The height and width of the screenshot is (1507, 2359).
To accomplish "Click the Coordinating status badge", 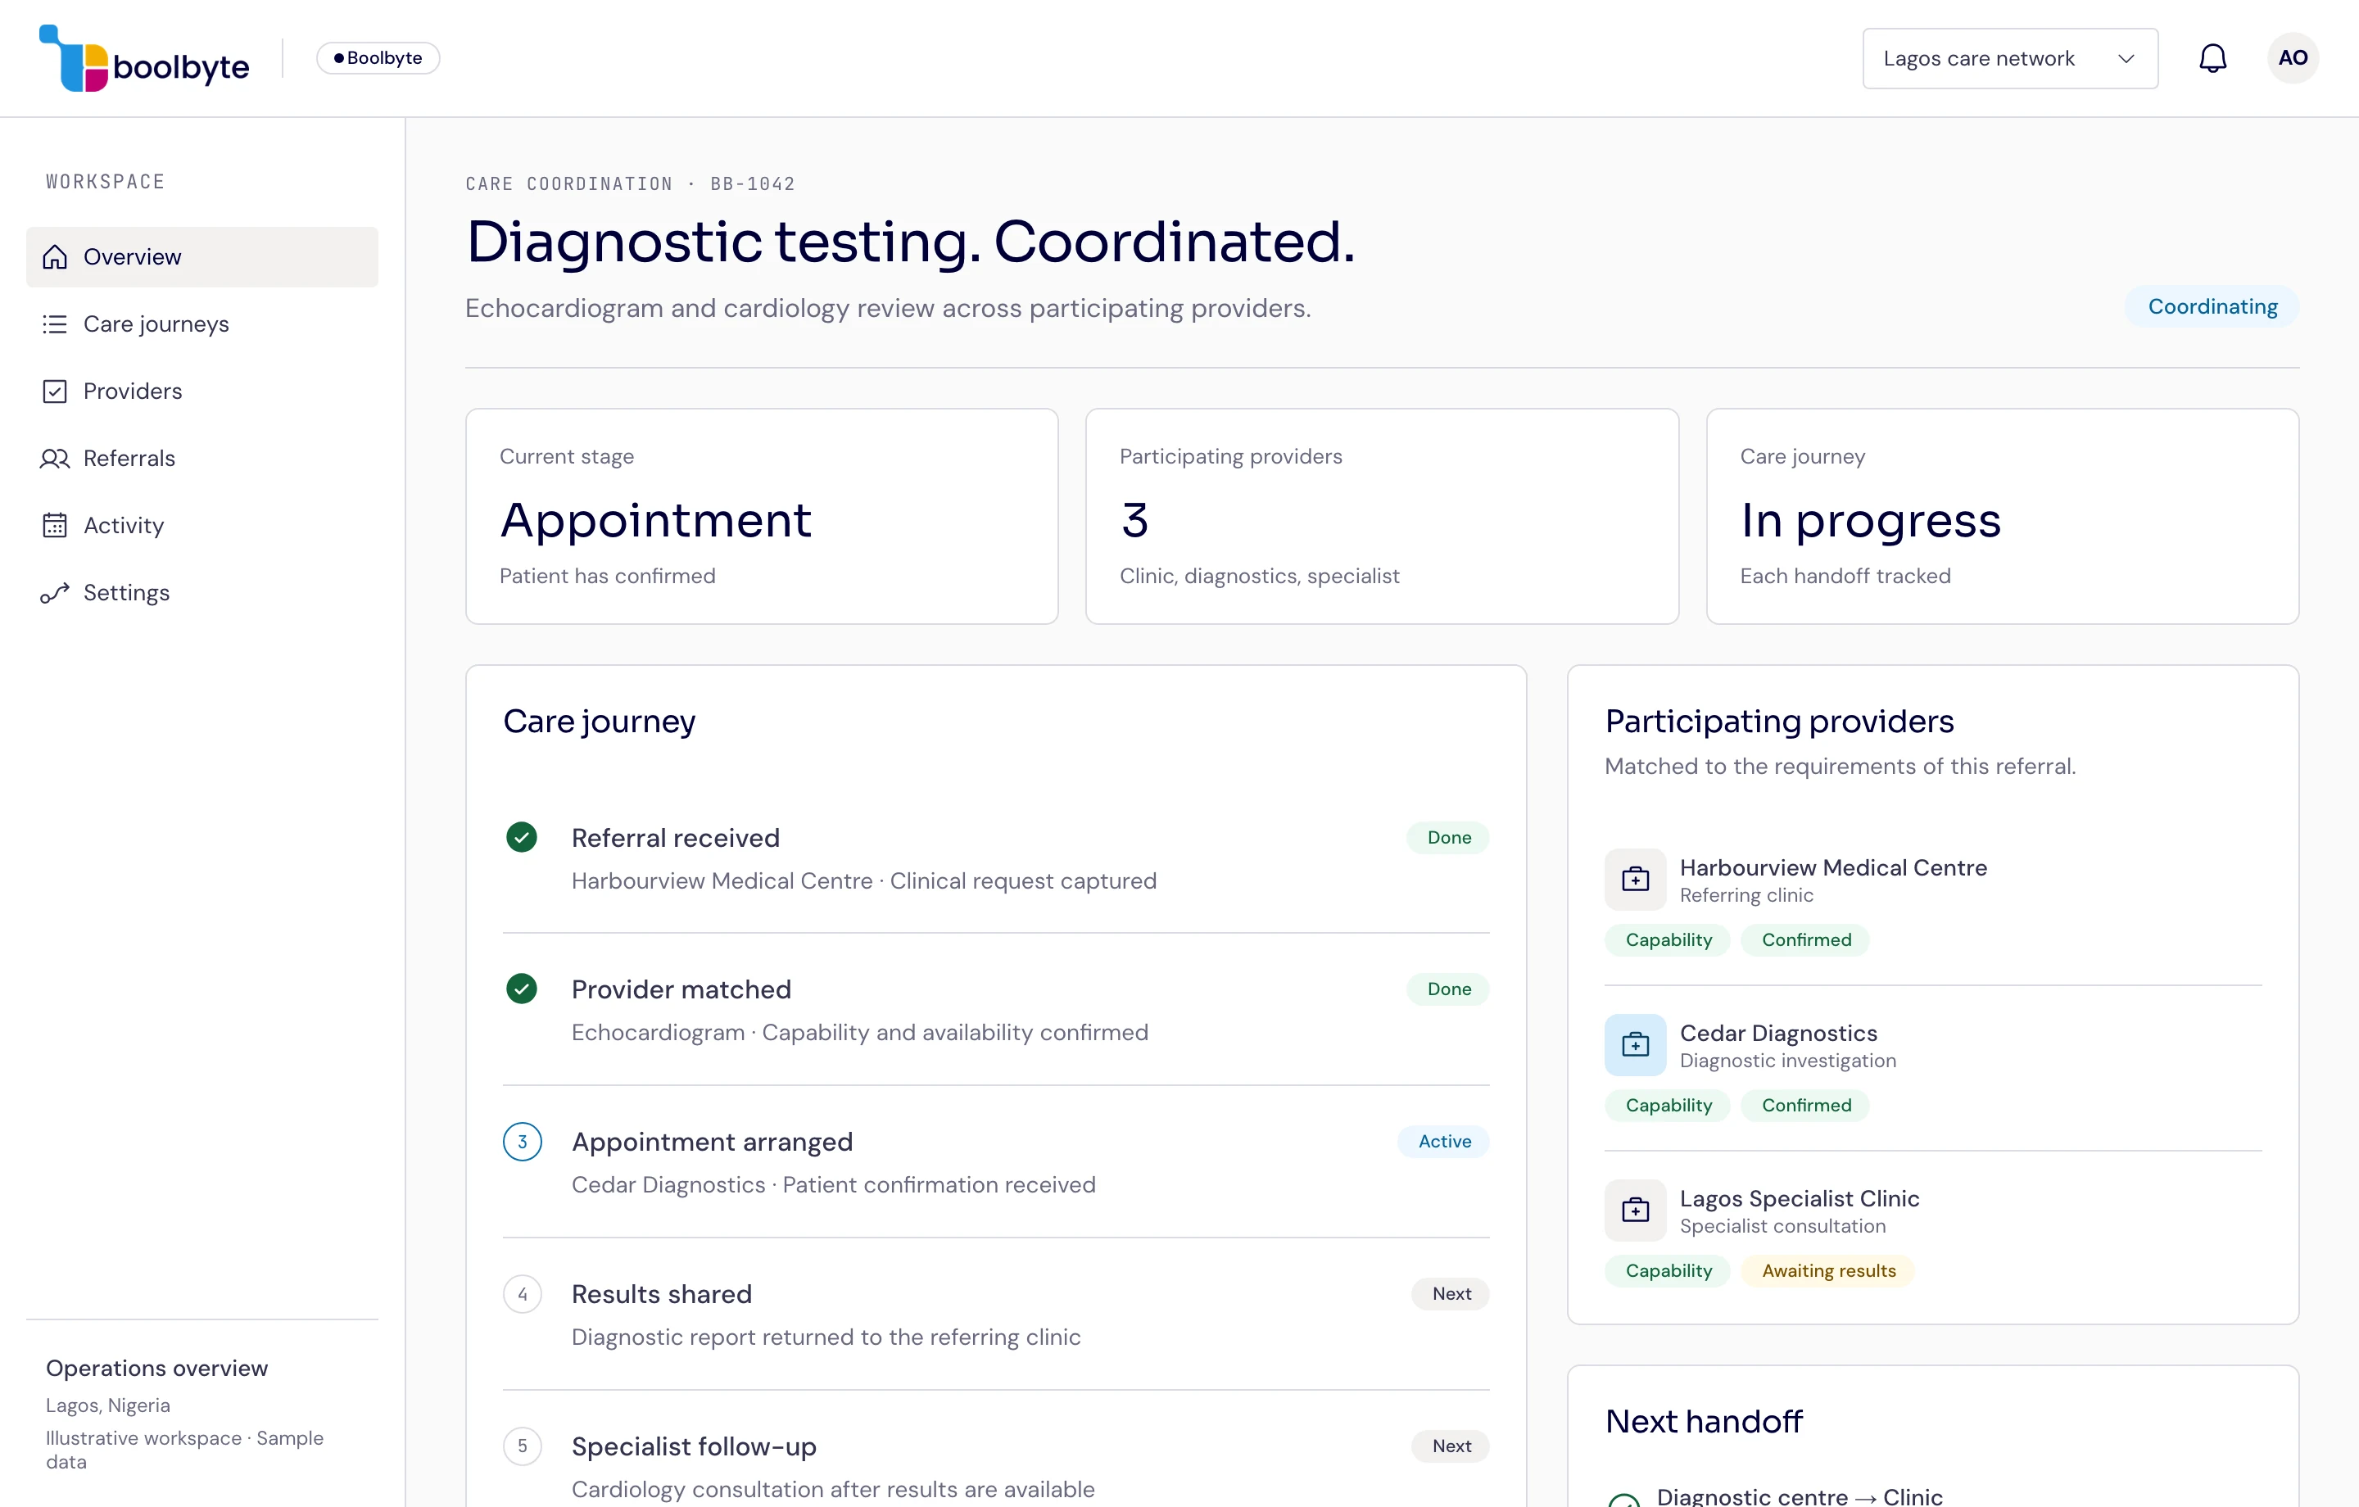I will pyautogui.click(x=2212, y=306).
